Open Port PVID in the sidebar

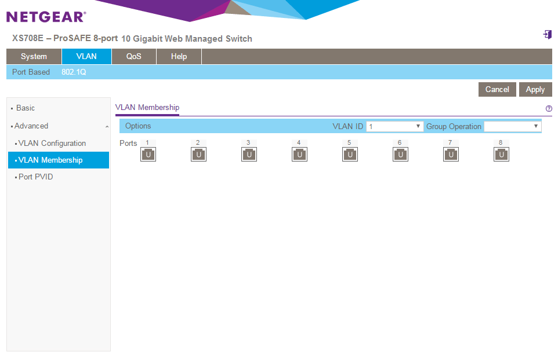35,177
